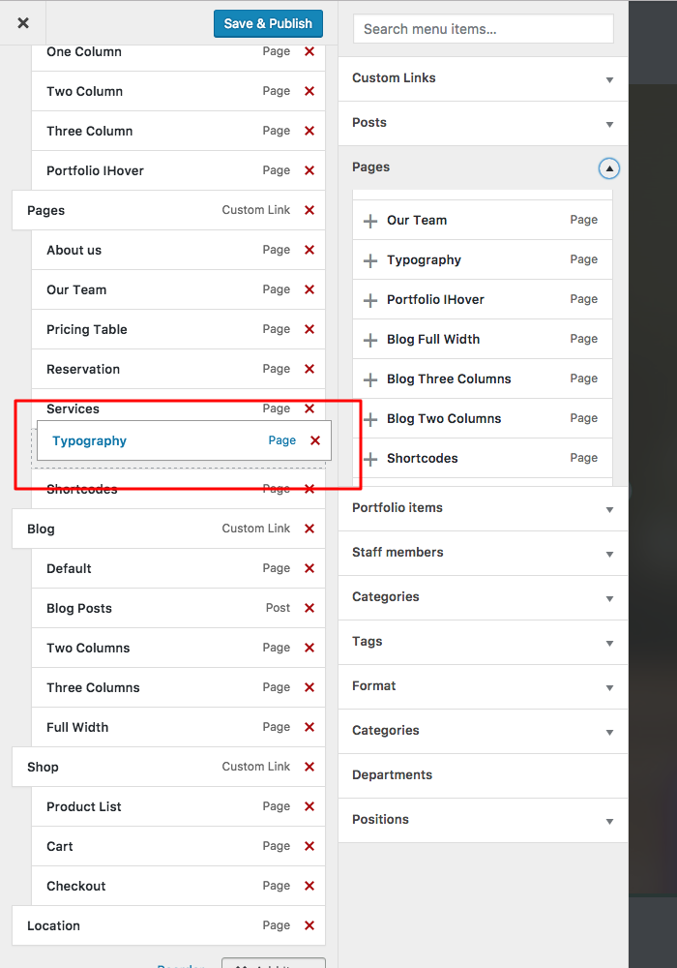Collapse the Pages section arrow
The width and height of the screenshot is (677, 968).
tap(609, 168)
